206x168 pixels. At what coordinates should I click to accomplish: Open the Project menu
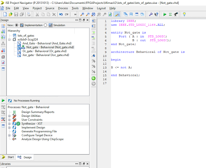pos(37,8)
